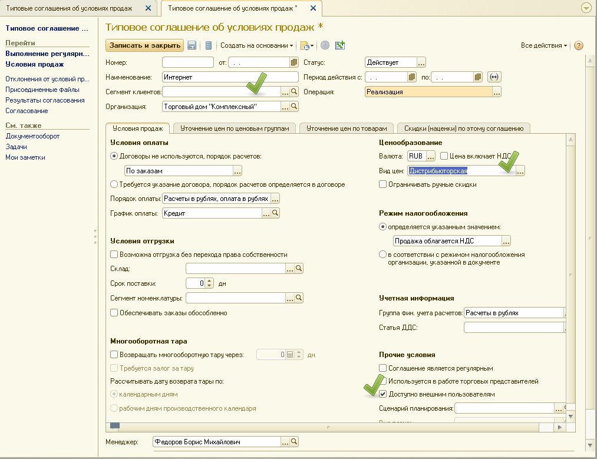Image resolution: width=597 pixels, height=459 pixels.
Task: Click the green plus table icon in toolbar
Action: click(x=339, y=45)
